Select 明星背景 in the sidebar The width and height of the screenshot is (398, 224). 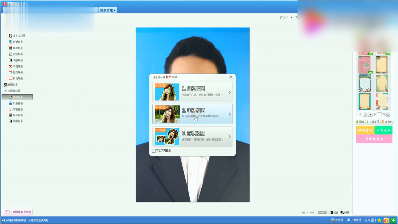coord(16,121)
